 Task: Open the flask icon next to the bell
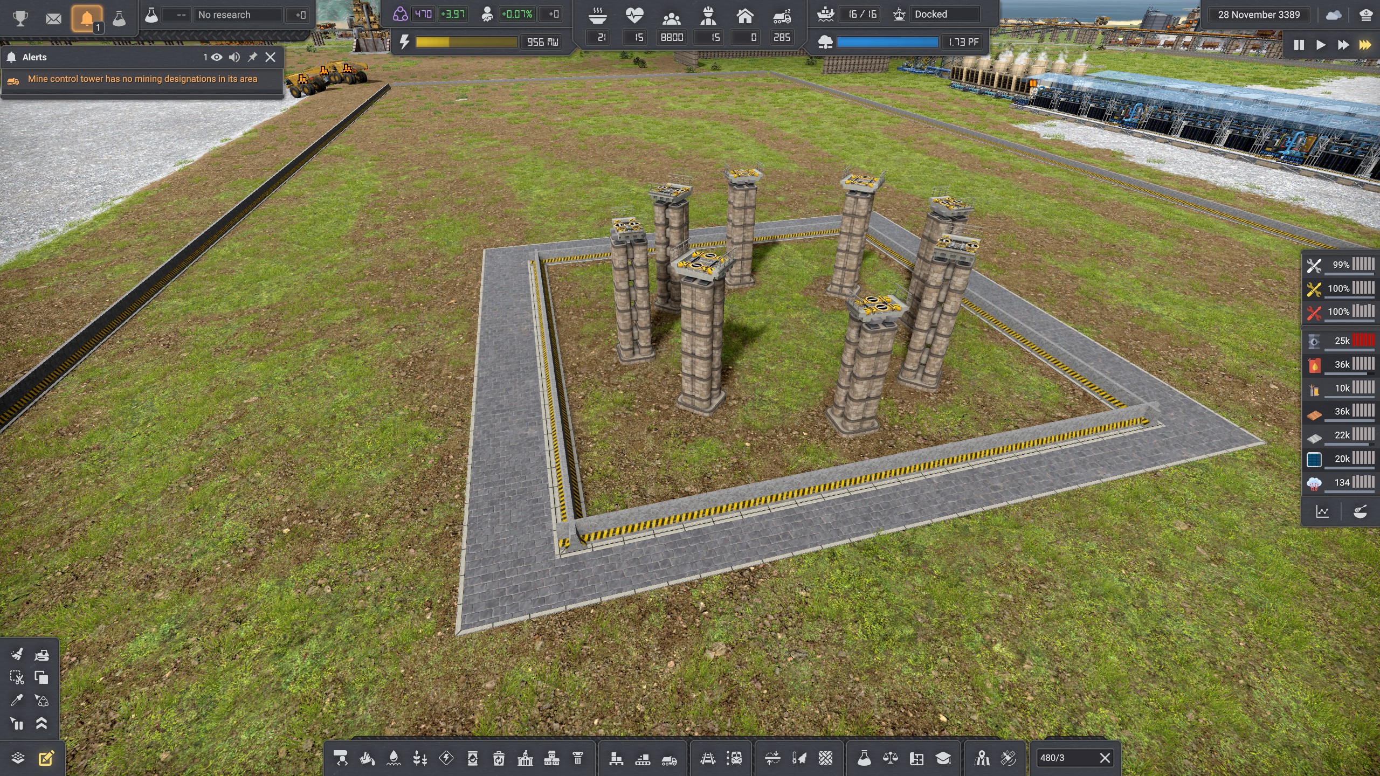tap(119, 19)
